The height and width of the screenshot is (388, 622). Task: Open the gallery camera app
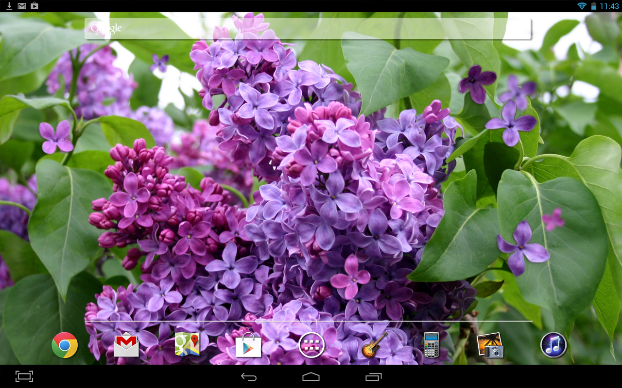coord(490,345)
